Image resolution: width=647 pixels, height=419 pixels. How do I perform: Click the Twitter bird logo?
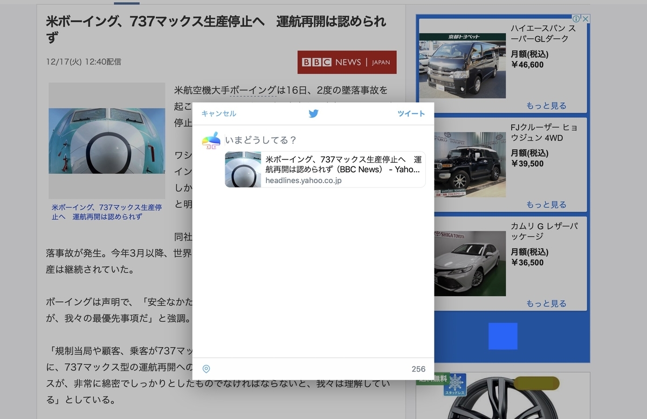tap(313, 114)
